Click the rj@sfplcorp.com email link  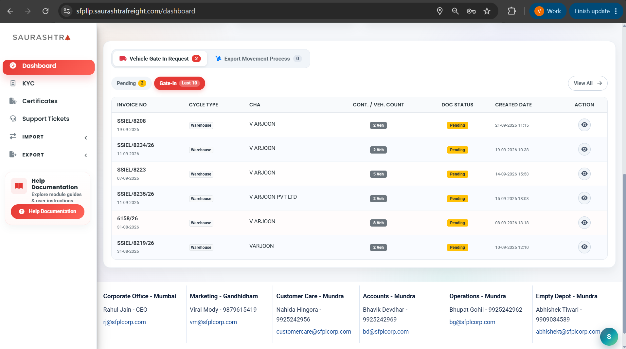(124, 322)
